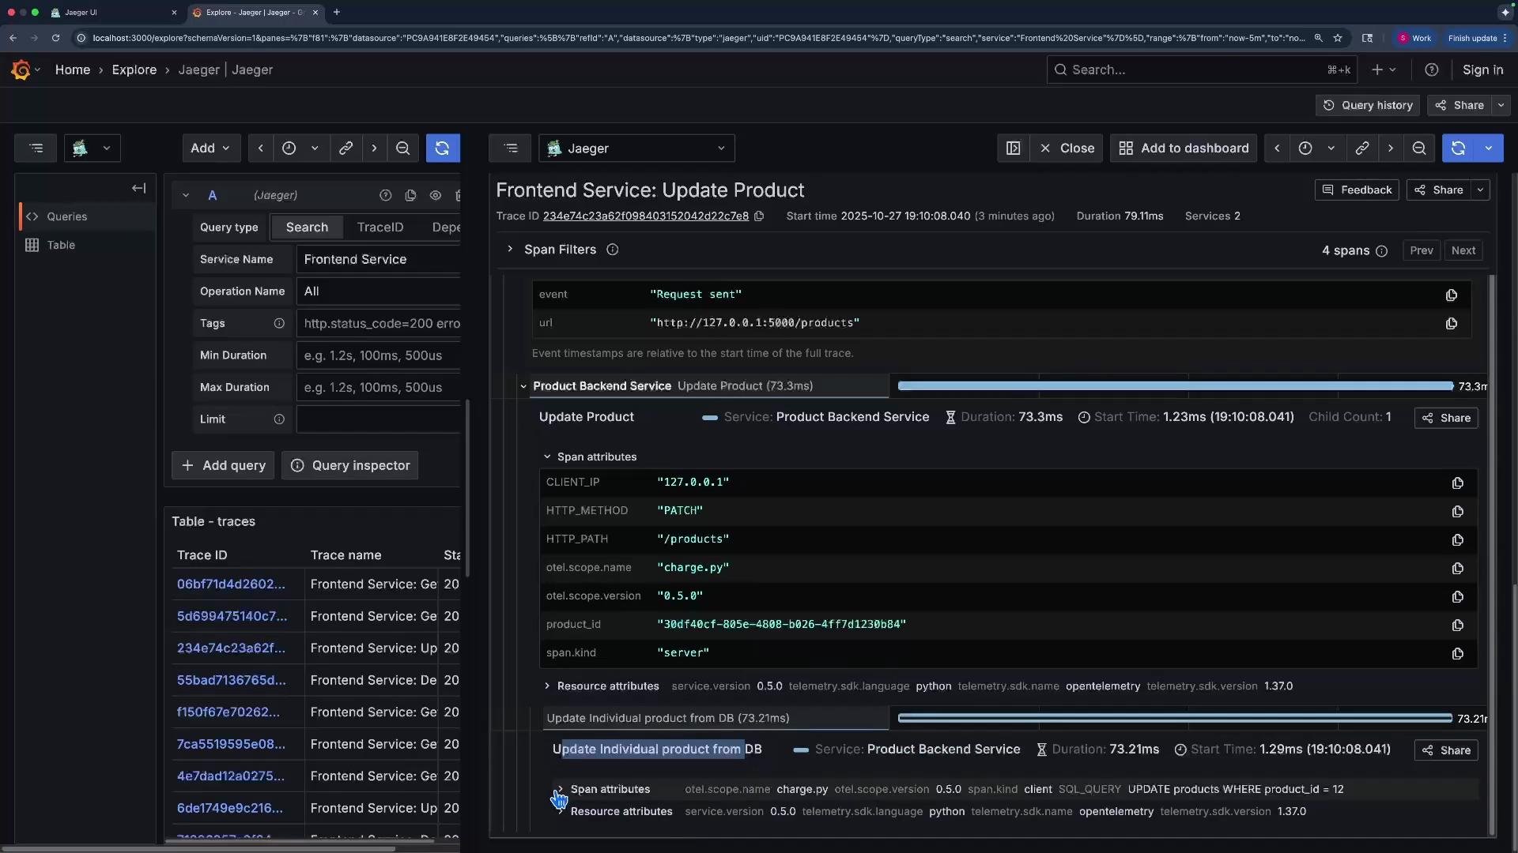Copy the otel.scope.name attribute value
Viewport: 1518px width, 853px height.
coord(1457,568)
